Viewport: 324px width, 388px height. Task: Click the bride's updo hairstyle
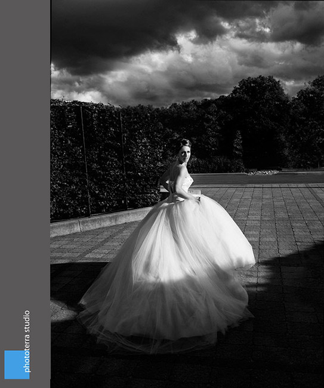pyautogui.click(x=183, y=144)
